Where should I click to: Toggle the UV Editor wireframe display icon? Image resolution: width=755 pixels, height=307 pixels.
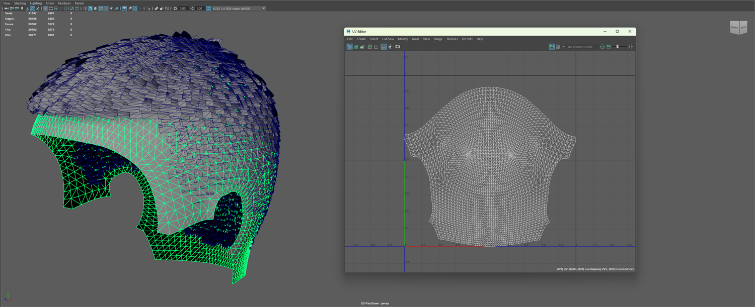[349, 47]
